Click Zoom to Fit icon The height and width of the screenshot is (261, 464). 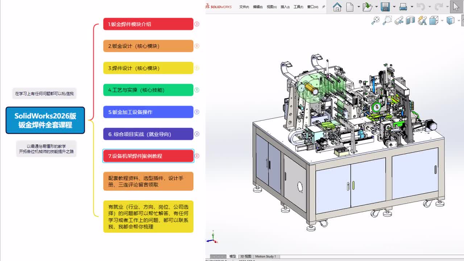pos(376,20)
